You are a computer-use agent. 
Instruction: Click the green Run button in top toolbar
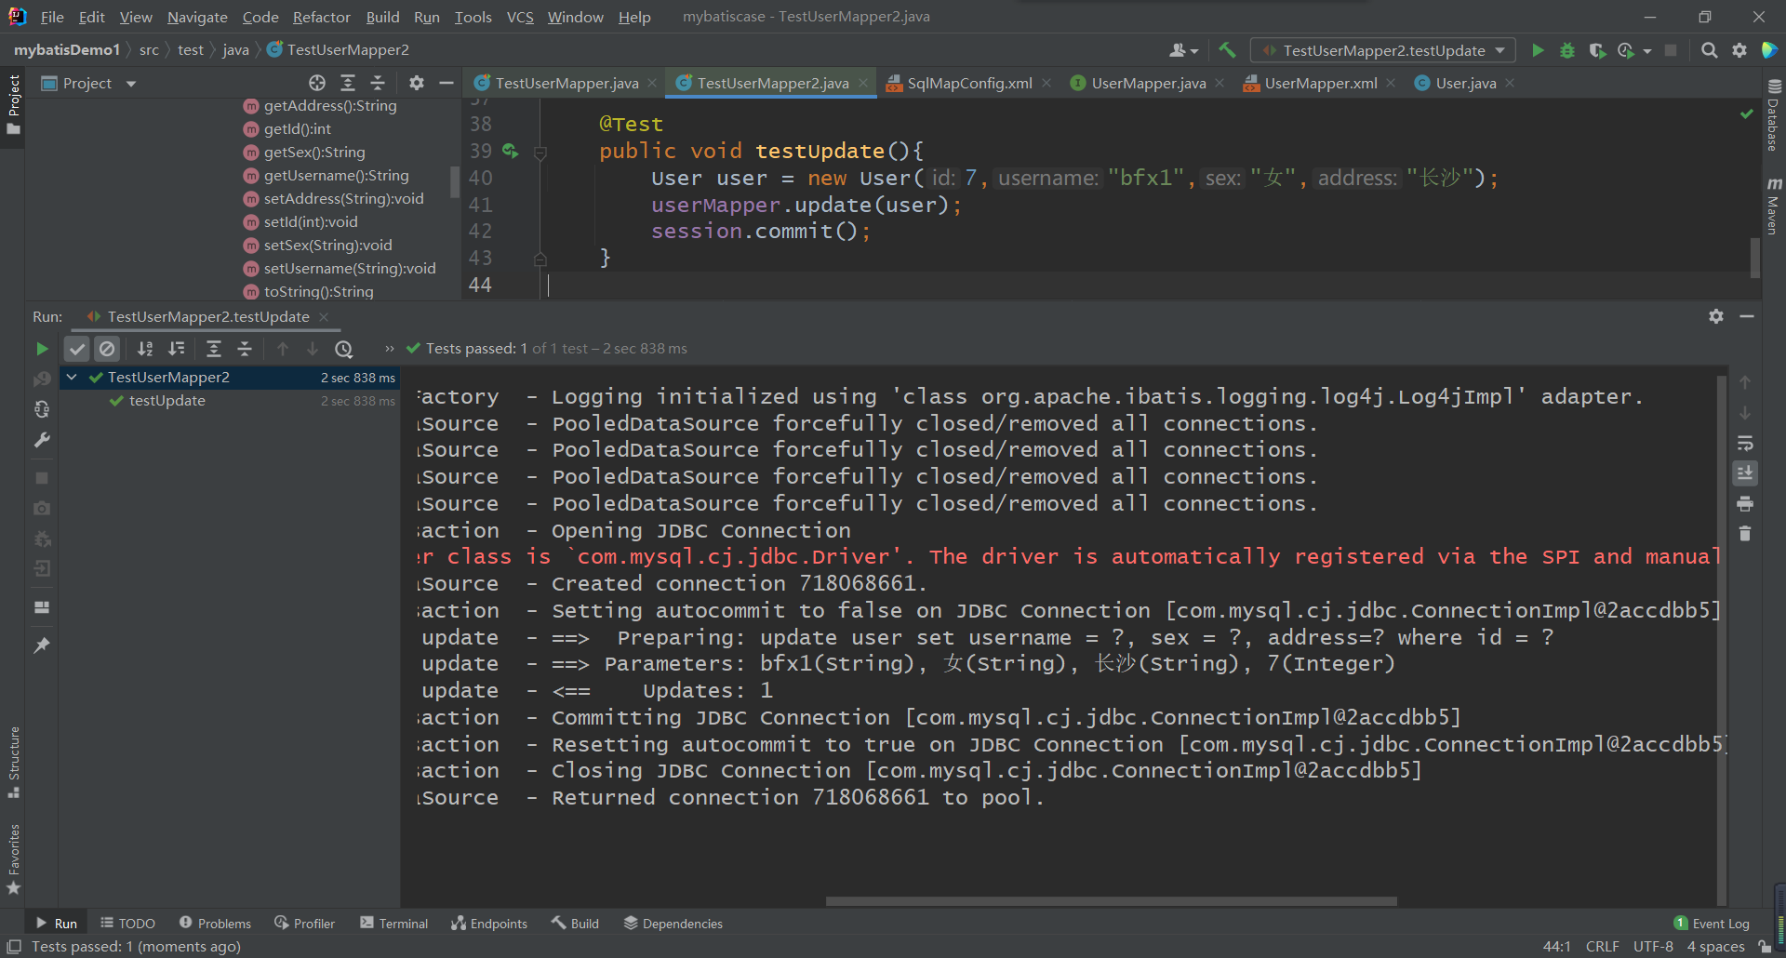tap(1538, 50)
